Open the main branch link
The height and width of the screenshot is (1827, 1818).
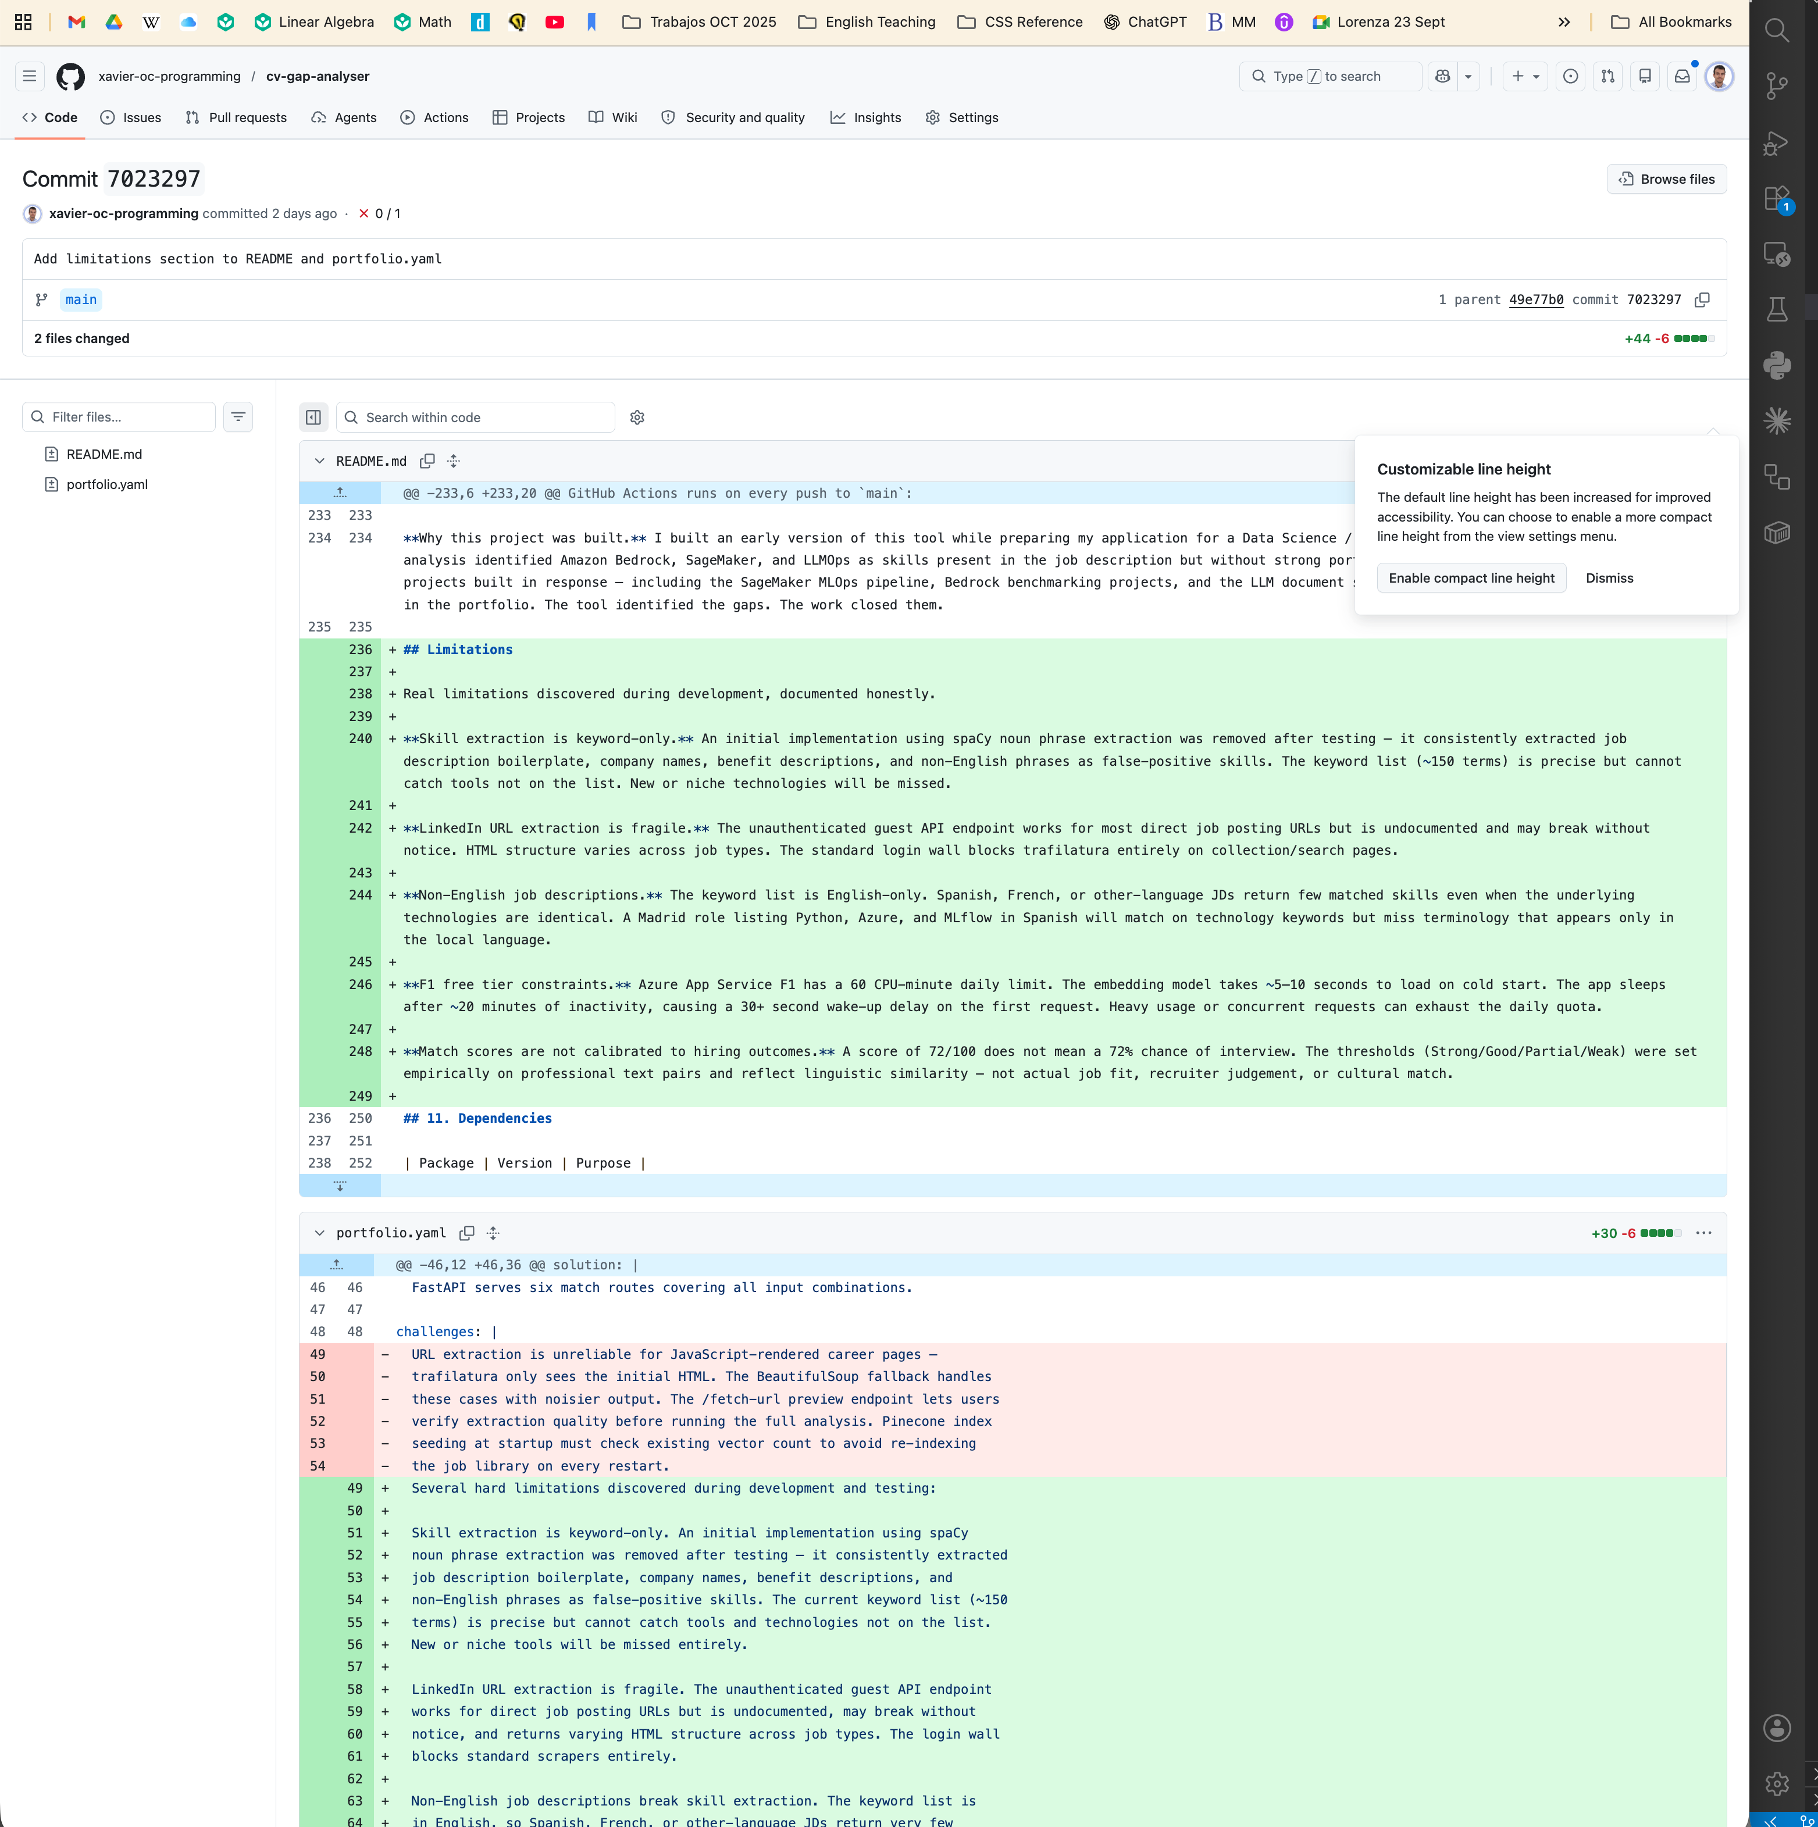pyautogui.click(x=81, y=300)
